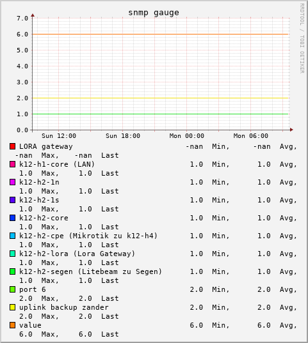This screenshot has width=308, height=343.
Task: Click the purple k12-h2-ls legend swatch
Action: (13, 200)
